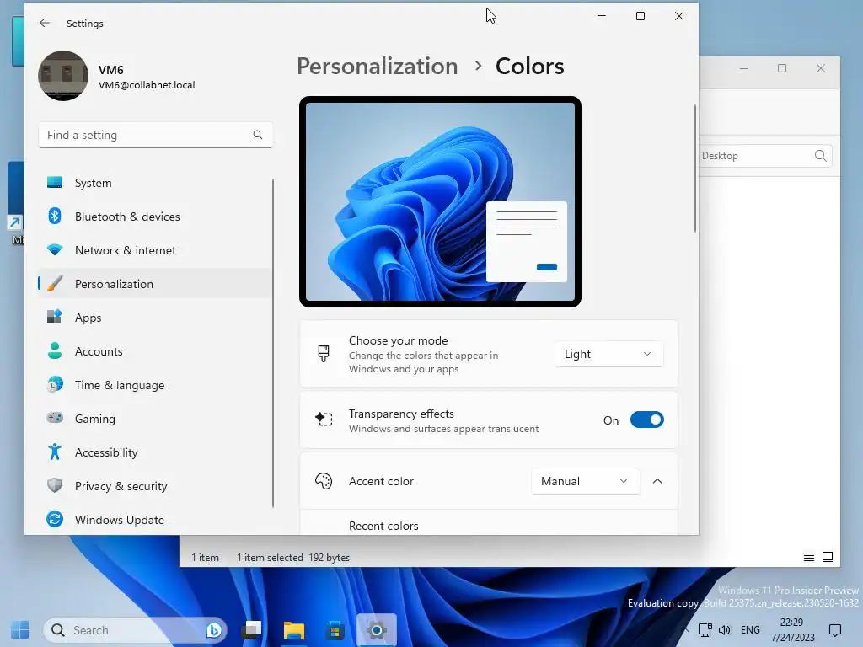This screenshot has width=863, height=647.
Task: Open the Choose your mode Light dropdown
Action: tap(608, 354)
